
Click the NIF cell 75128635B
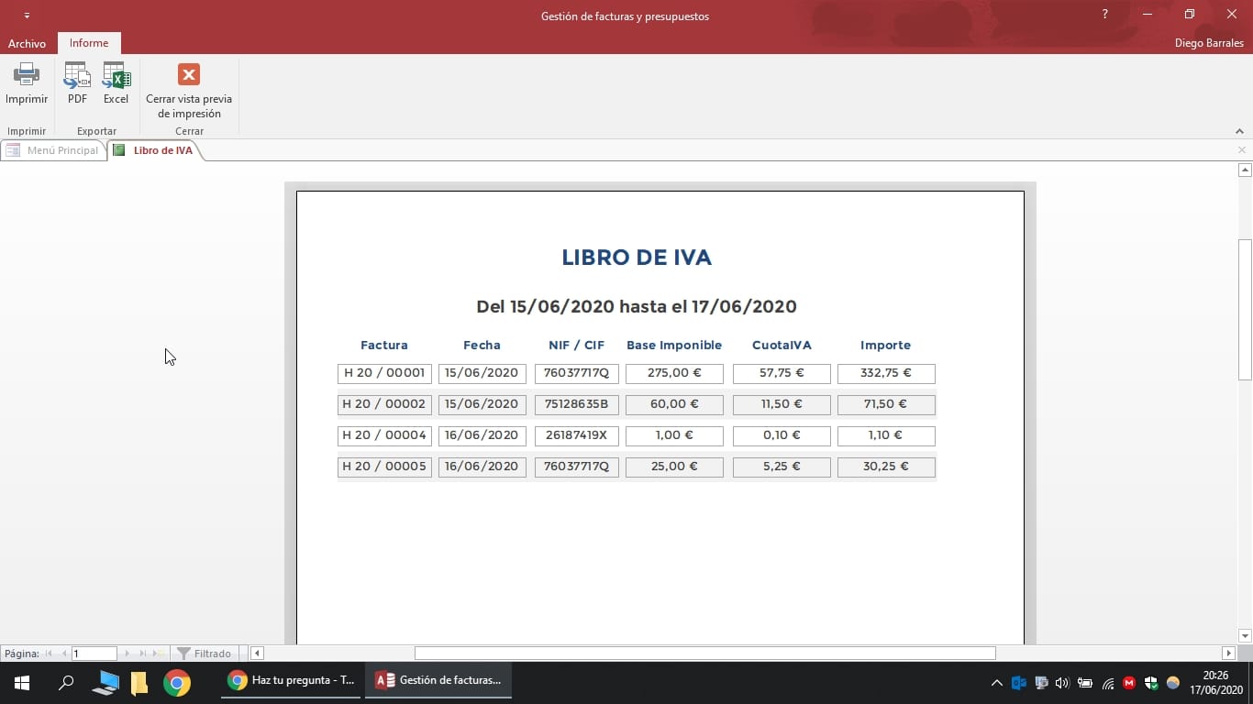[577, 404]
